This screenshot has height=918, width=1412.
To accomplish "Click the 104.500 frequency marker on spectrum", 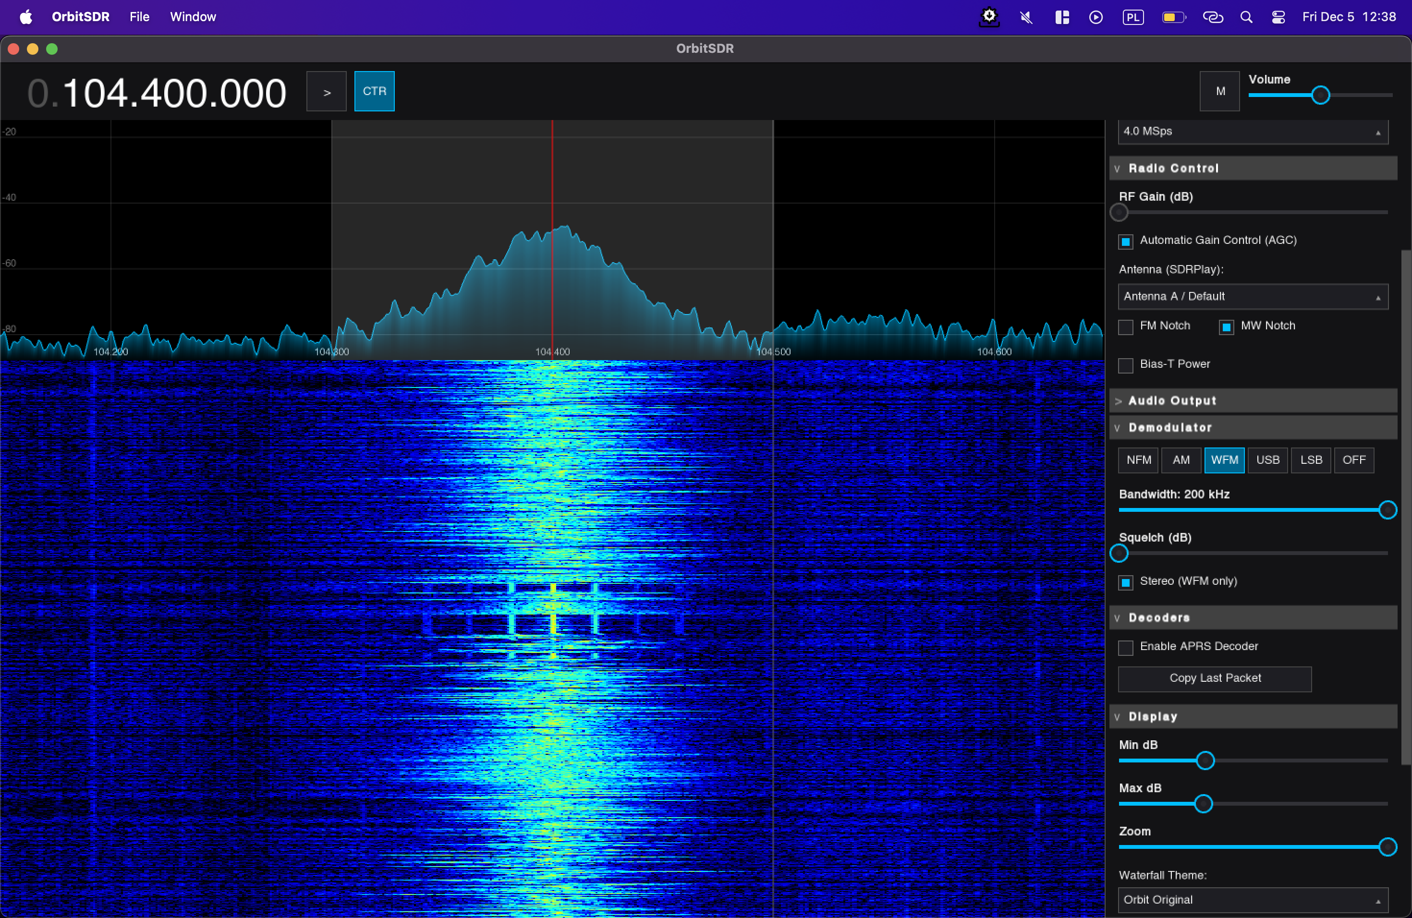I will [x=773, y=351].
